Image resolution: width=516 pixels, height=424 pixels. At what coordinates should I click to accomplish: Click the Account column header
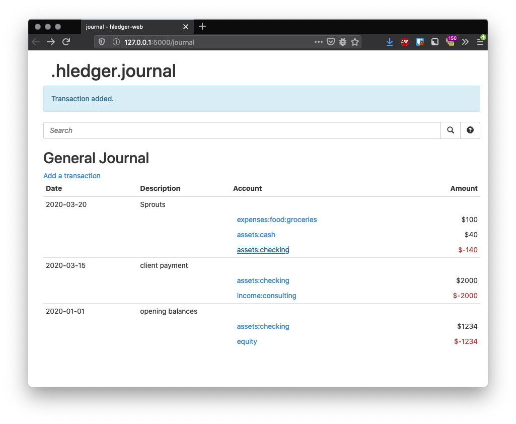click(x=248, y=188)
